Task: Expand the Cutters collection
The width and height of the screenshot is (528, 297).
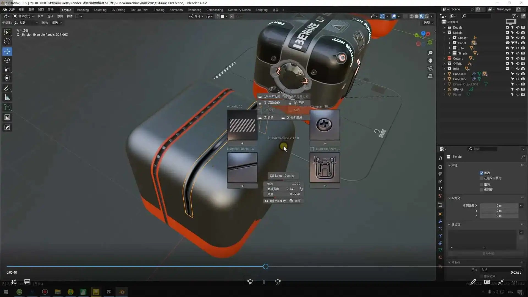Action: pyautogui.click(x=444, y=58)
